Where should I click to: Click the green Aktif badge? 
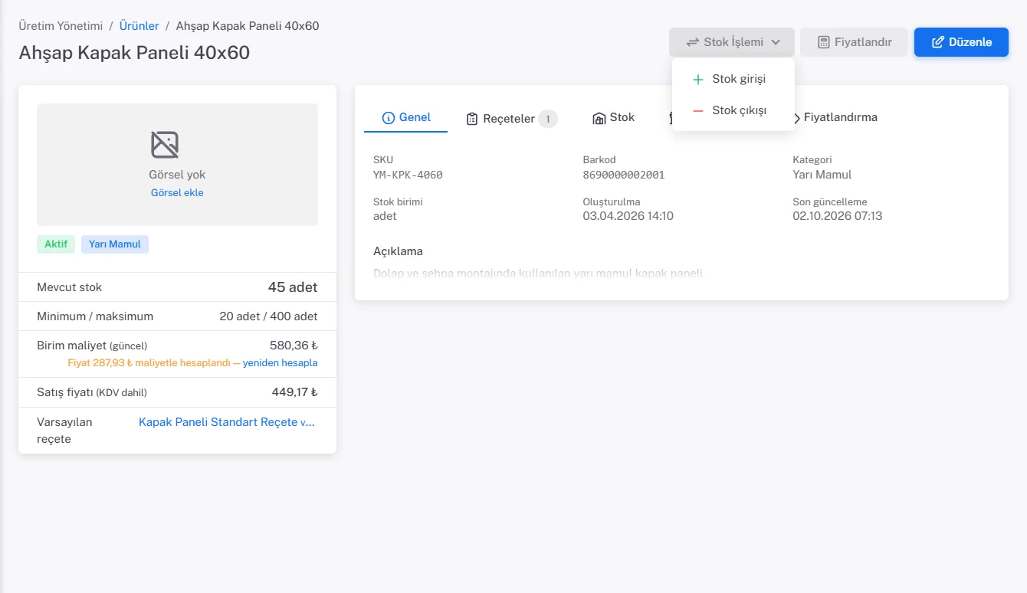(56, 244)
